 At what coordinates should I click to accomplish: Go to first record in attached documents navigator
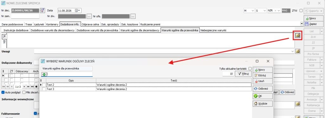pyautogui.click(x=4, y=87)
